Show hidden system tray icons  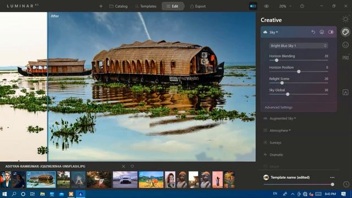click(293, 194)
